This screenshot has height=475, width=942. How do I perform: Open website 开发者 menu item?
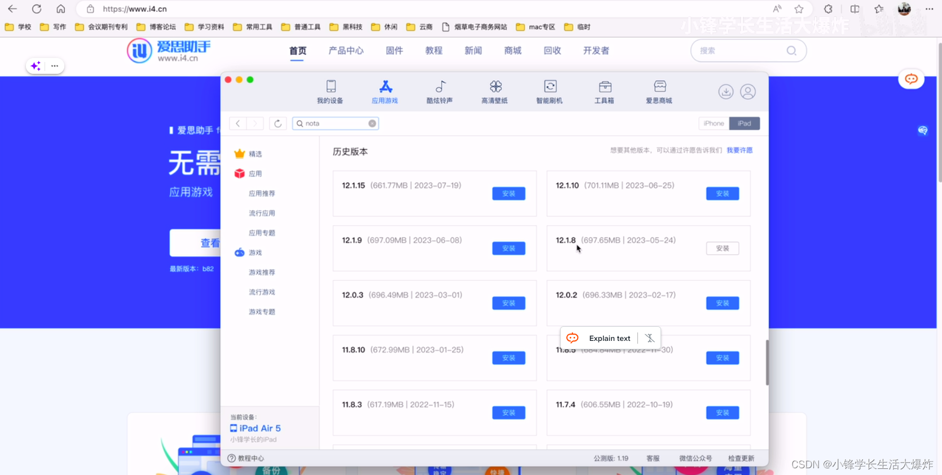click(x=596, y=51)
